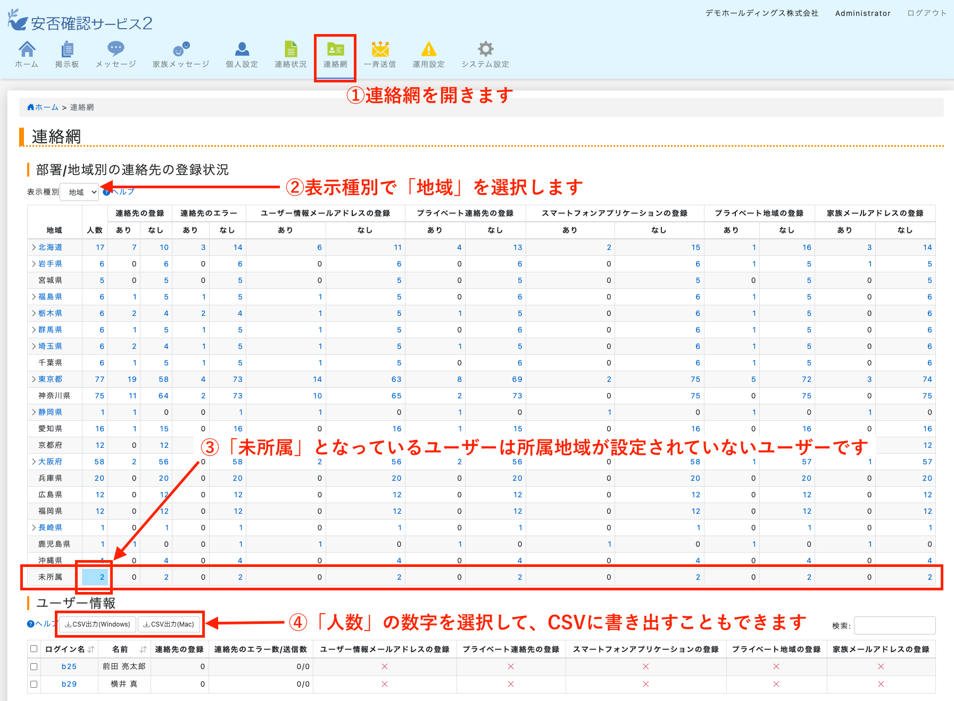Click デモホールディングス株式会社 company name

762,13
